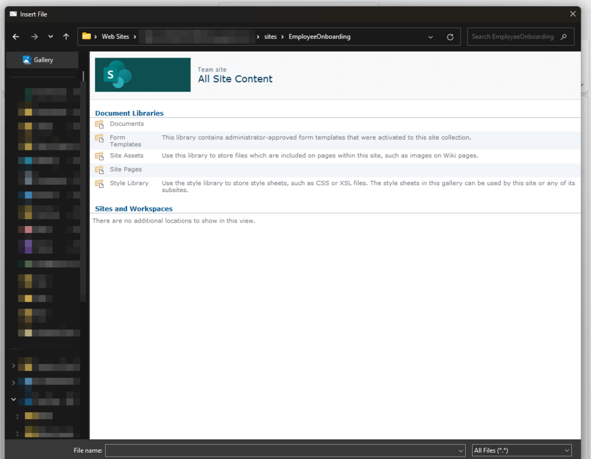The image size is (591, 459).
Task: Click the Site Assets description text
Action: 320,156
